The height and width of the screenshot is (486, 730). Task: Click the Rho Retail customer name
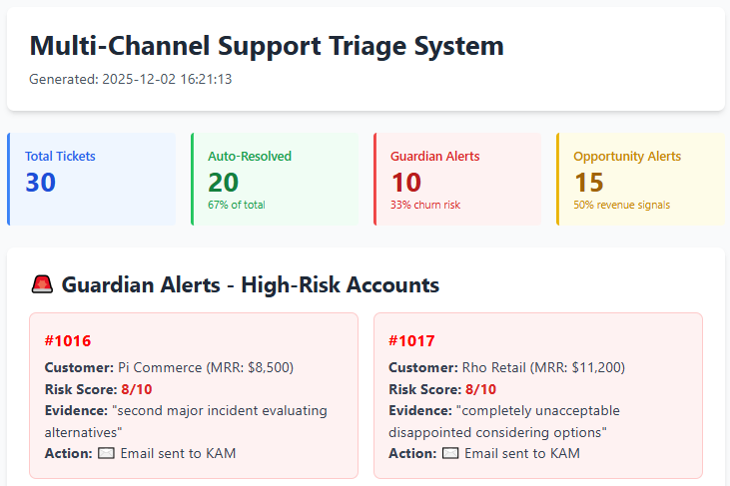[x=499, y=367]
